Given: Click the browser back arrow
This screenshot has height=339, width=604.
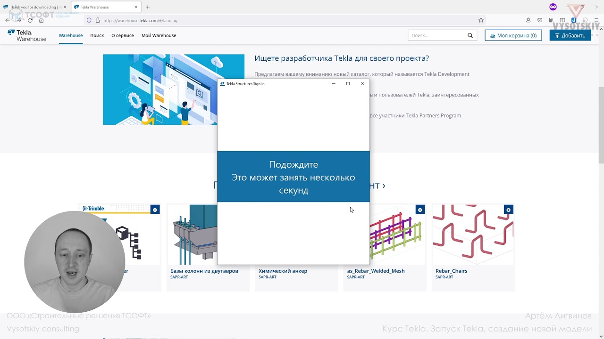Looking at the screenshot, I should point(8,20).
